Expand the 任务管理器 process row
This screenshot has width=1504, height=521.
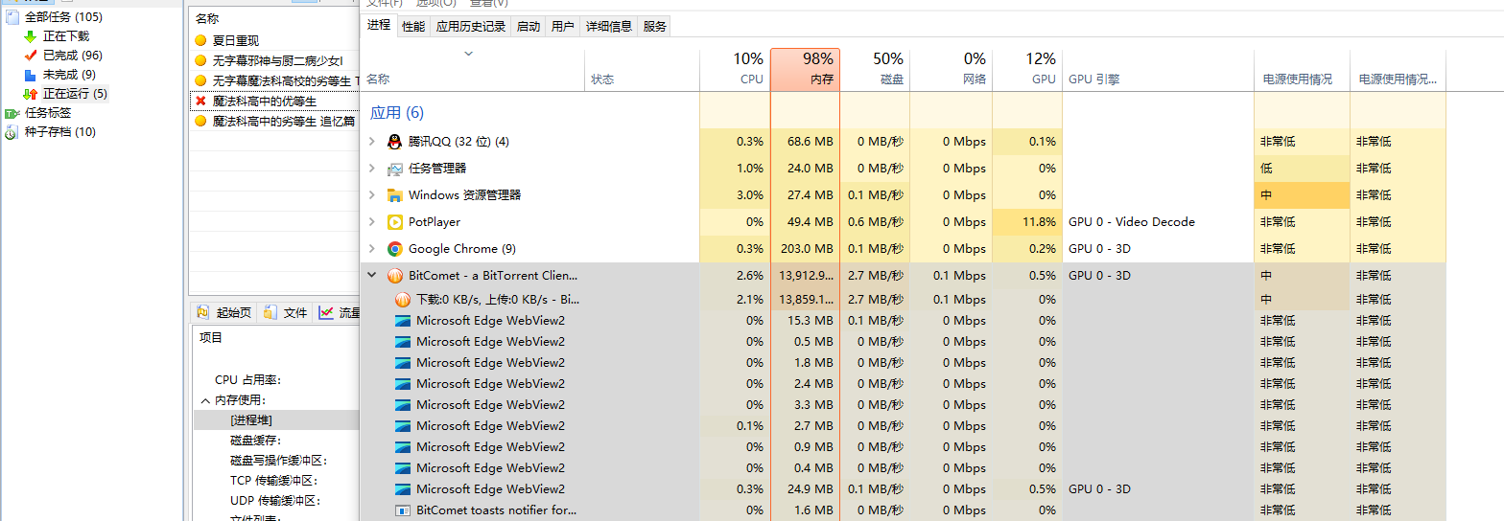372,169
